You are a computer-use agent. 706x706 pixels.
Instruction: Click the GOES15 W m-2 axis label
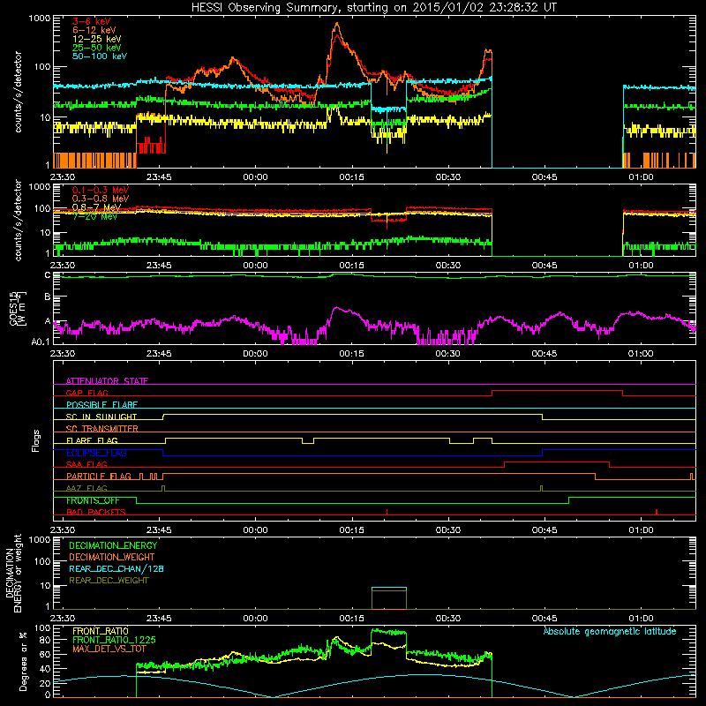tap(18, 308)
